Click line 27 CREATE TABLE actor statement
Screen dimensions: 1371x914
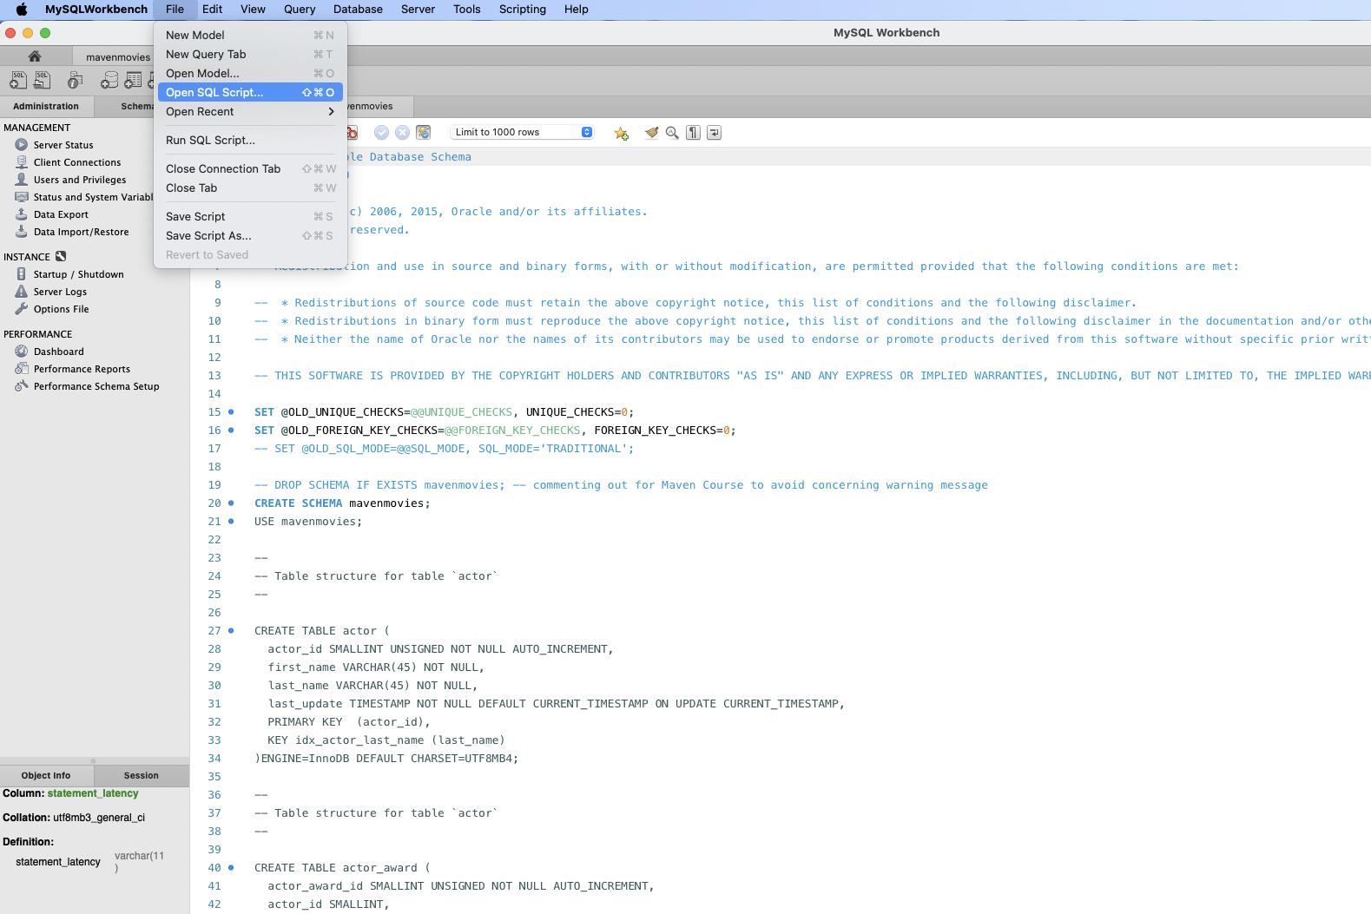point(322,631)
